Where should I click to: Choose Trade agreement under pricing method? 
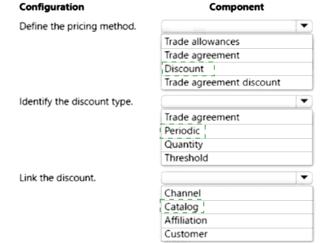pos(202,55)
